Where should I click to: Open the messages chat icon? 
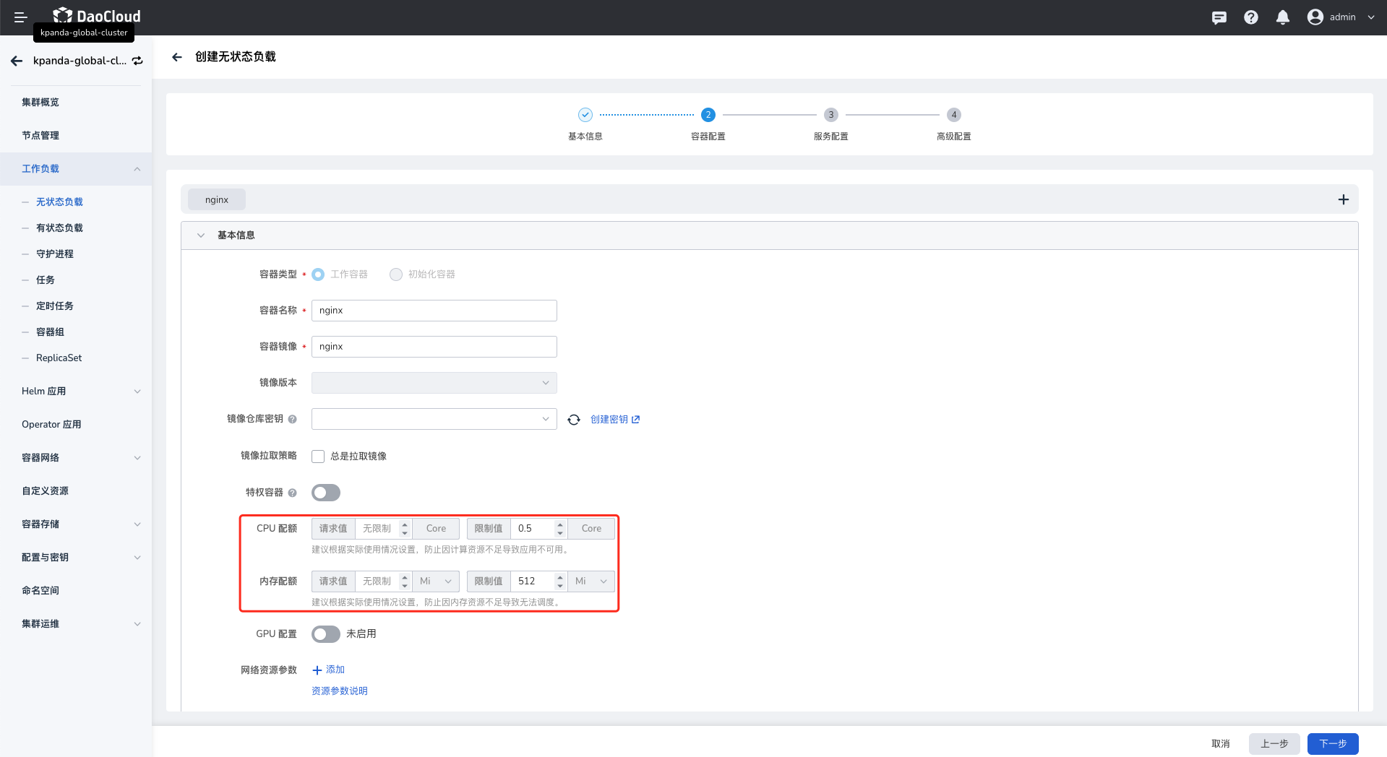[1219, 17]
